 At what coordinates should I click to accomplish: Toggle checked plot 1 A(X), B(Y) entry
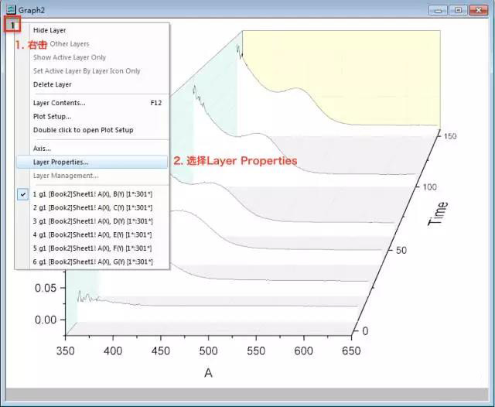pos(92,194)
